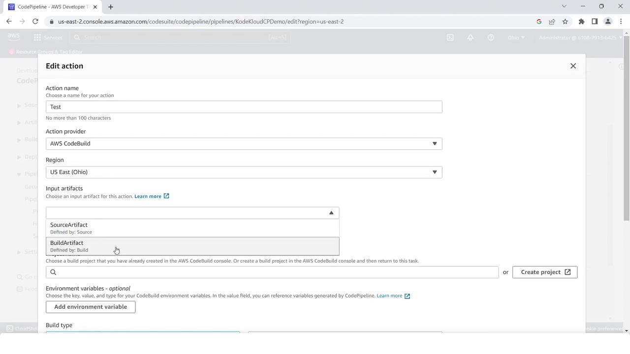Go back with the browser back arrow
This screenshot has height=354, width=630.
tap(9, 22)
